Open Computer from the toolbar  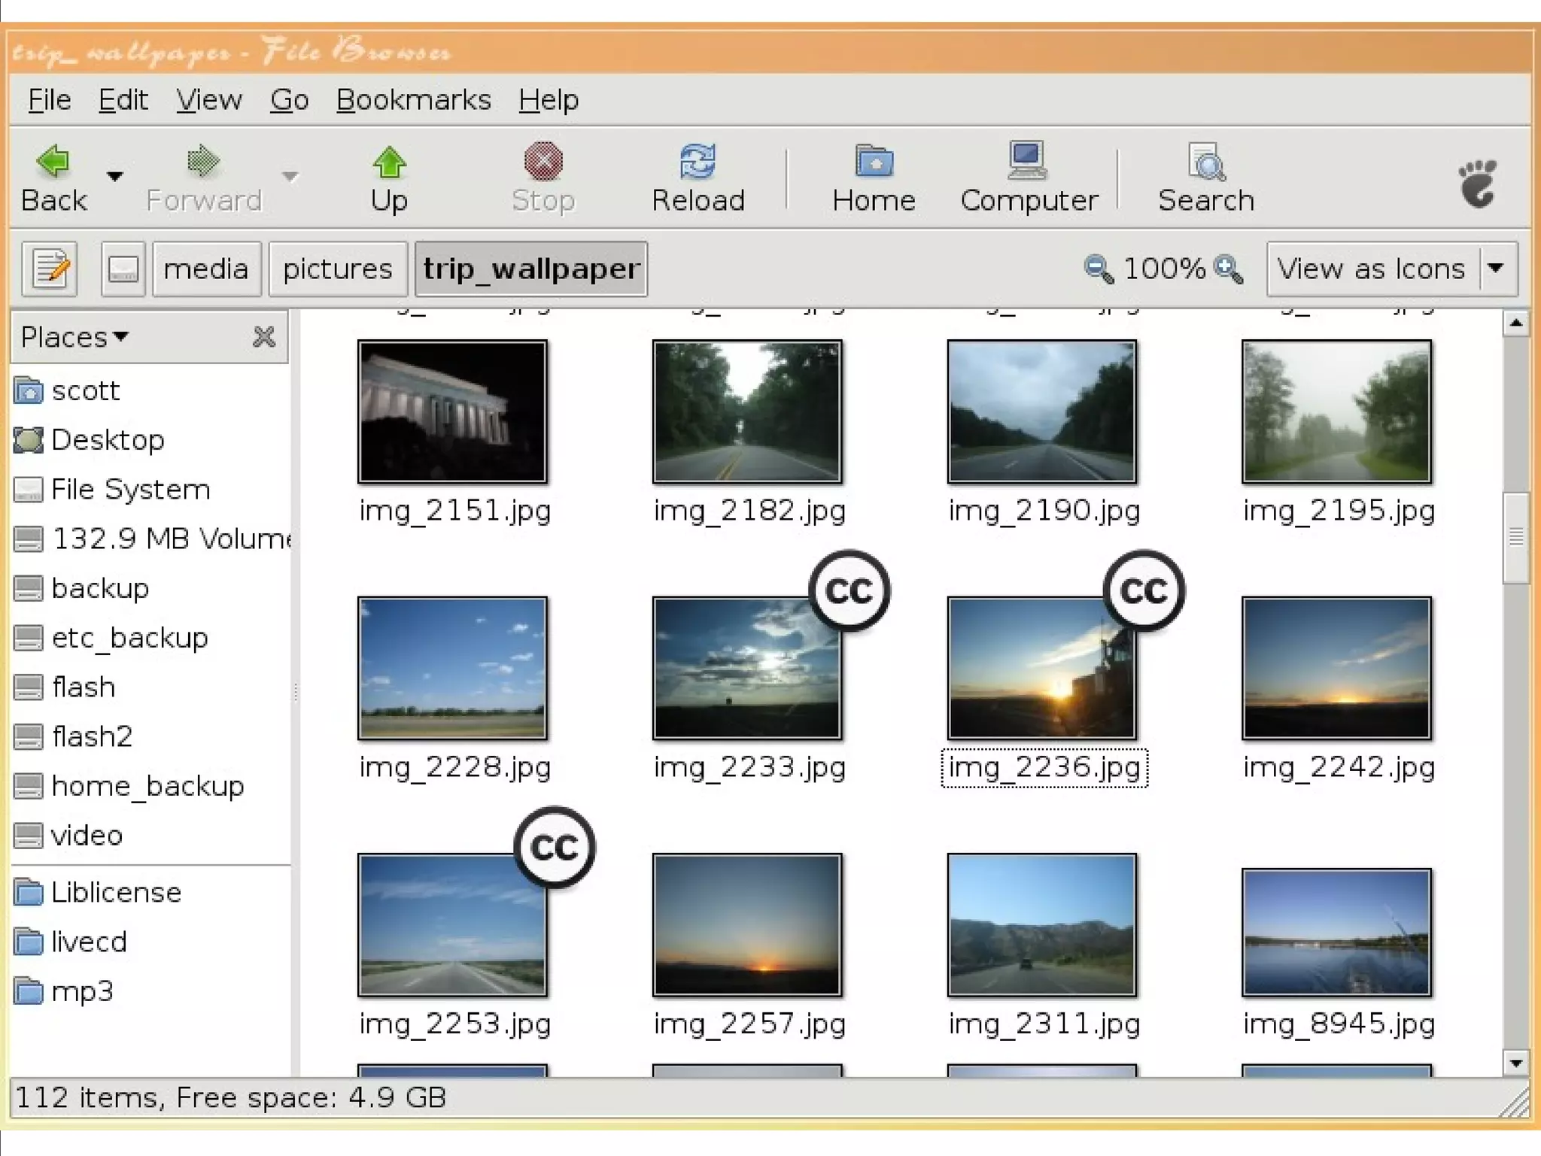point(1029,178)
